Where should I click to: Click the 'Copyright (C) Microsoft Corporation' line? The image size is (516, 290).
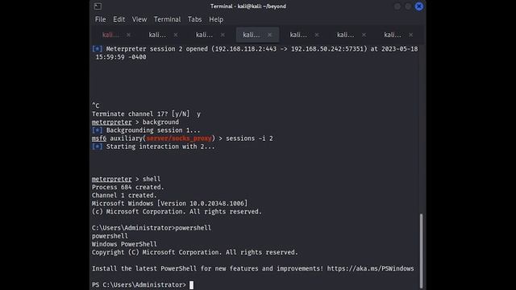coord(195,252)
